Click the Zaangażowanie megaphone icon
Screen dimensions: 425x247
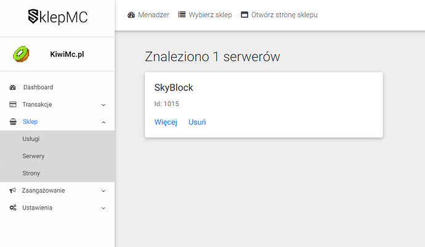[x=13, y=191]
